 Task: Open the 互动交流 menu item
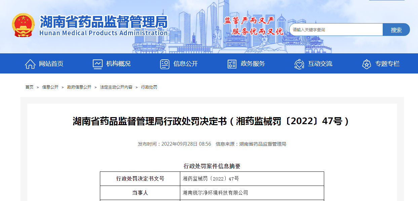(320, 64)
